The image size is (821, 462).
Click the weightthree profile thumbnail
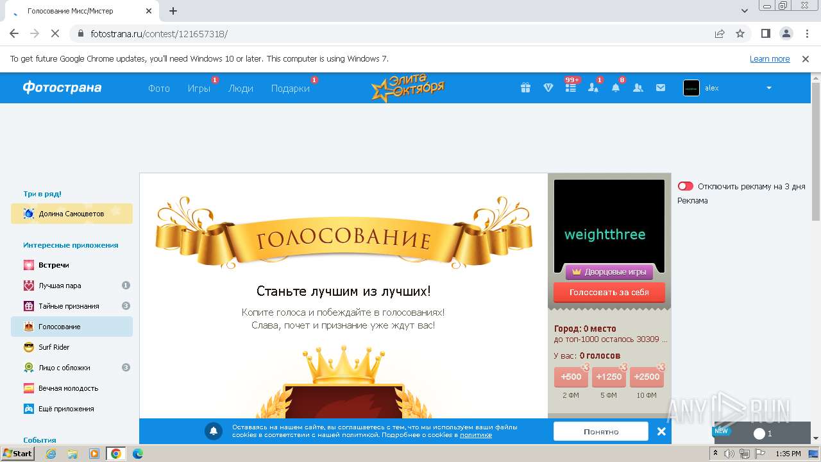609,227
